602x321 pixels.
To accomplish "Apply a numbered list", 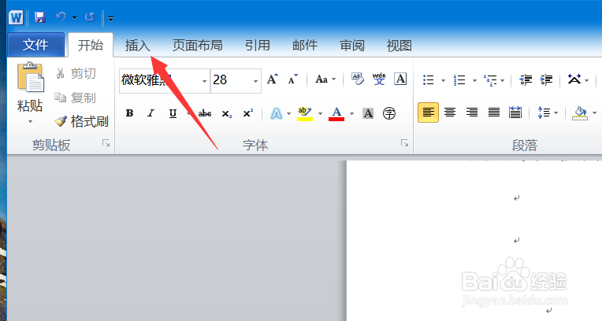I will click(x=459, y=79).
